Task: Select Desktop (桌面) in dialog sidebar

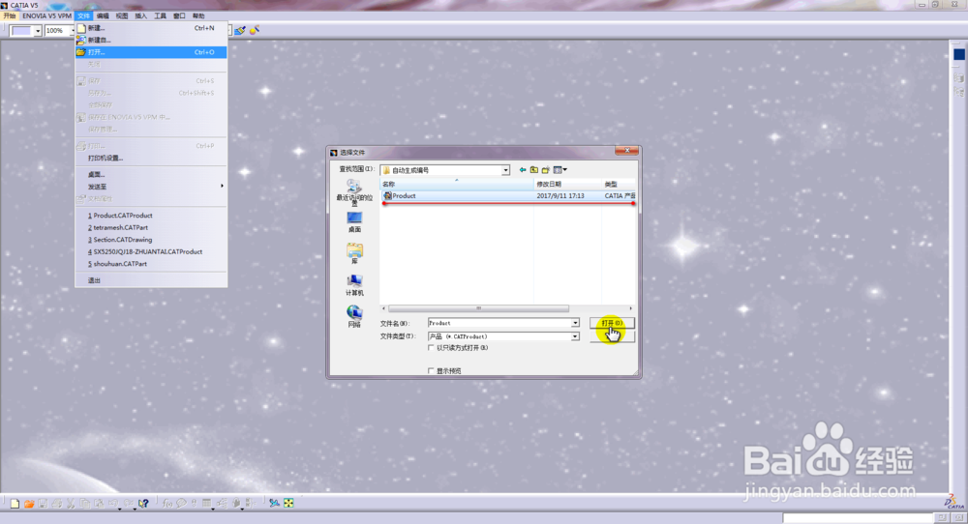Action: click(354, 222)
